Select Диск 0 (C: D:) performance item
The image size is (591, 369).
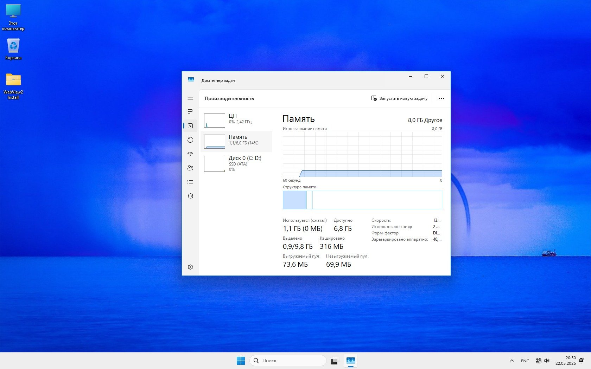pyautogui.click(x=236, y=163)
